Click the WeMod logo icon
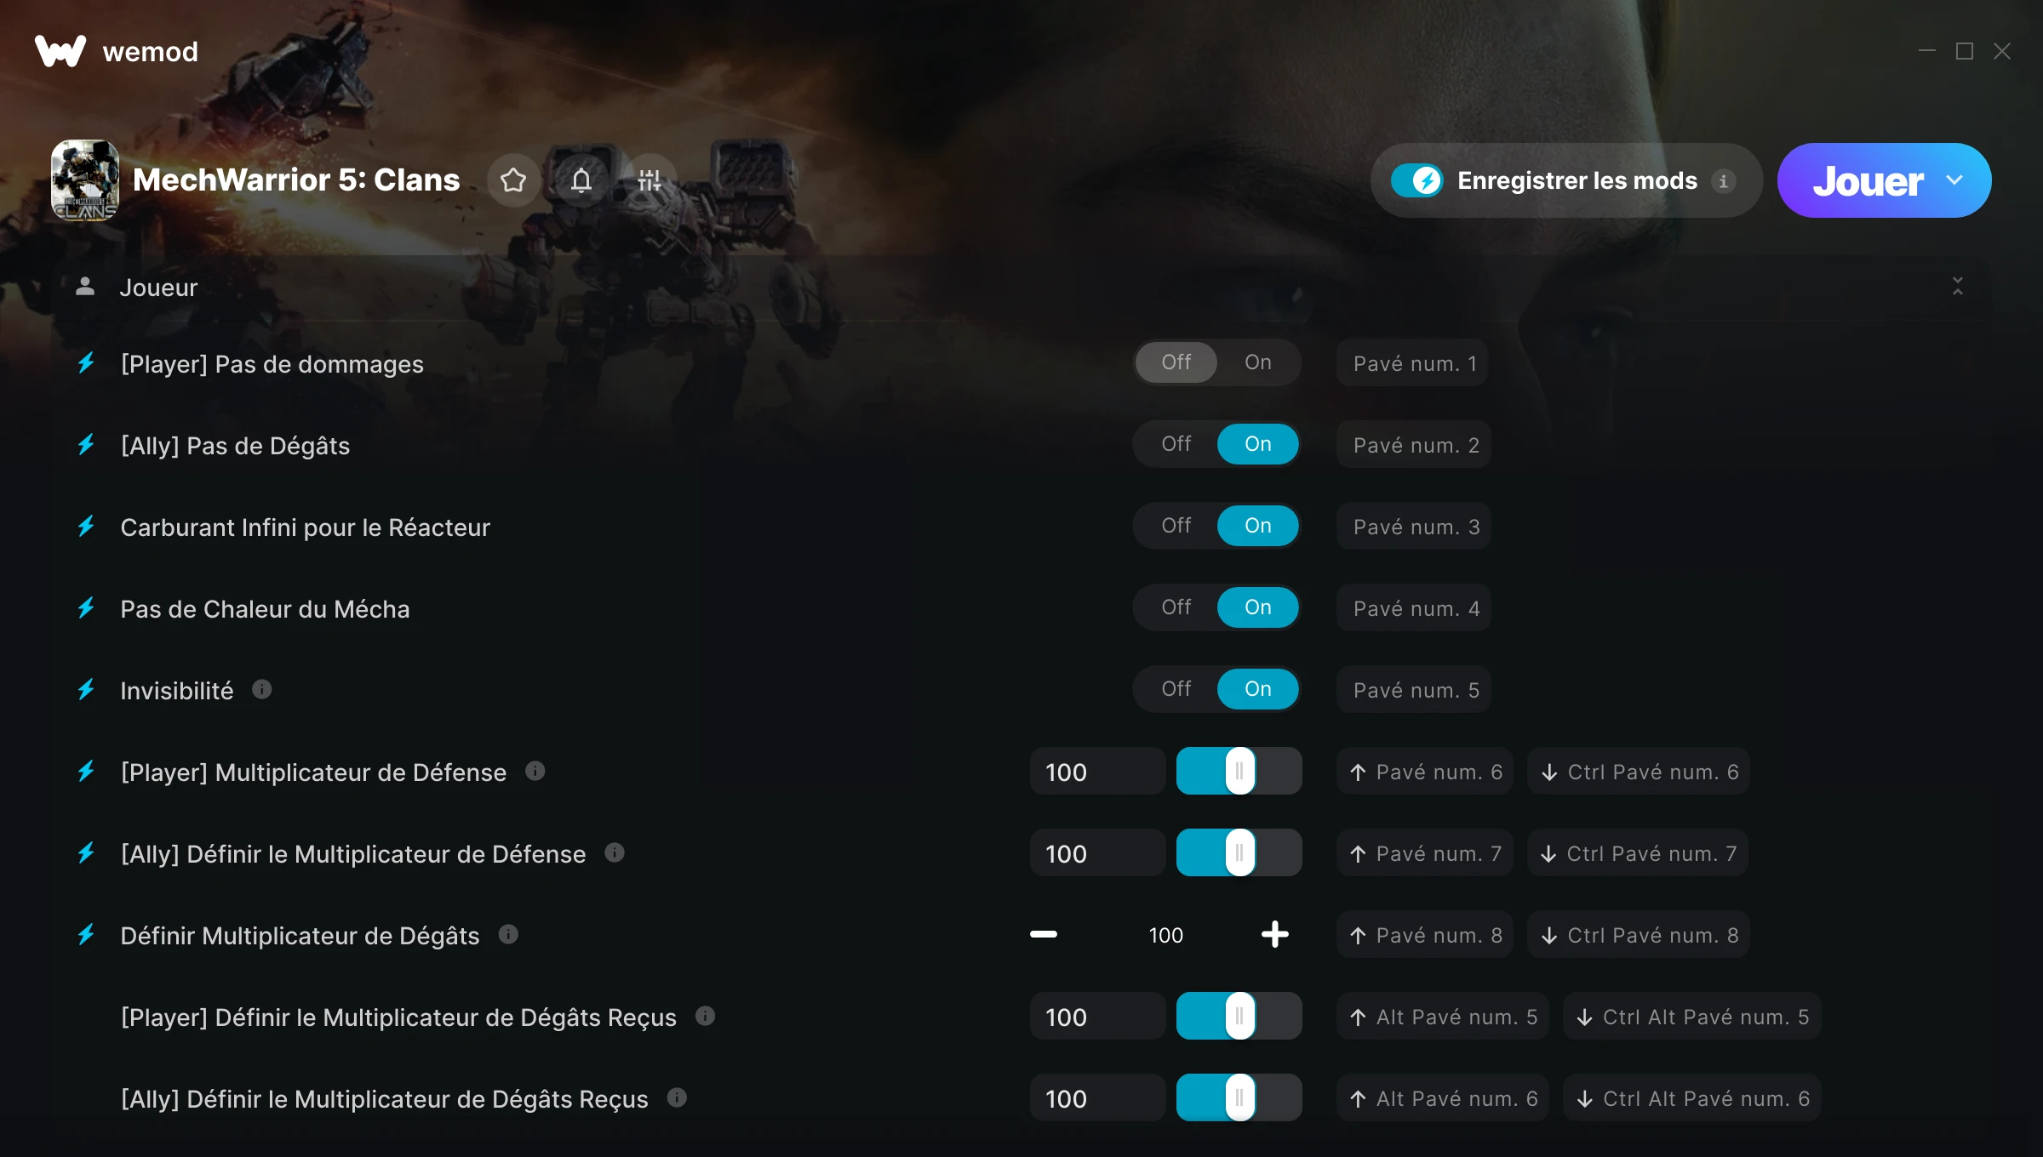The image size is (2043, 1157). pos(60,51)
